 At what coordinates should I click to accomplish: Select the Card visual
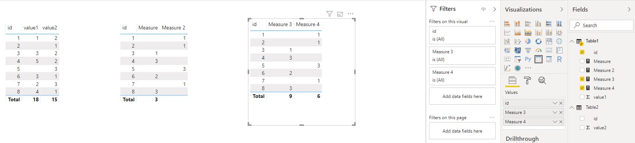[x=549, y=50]
